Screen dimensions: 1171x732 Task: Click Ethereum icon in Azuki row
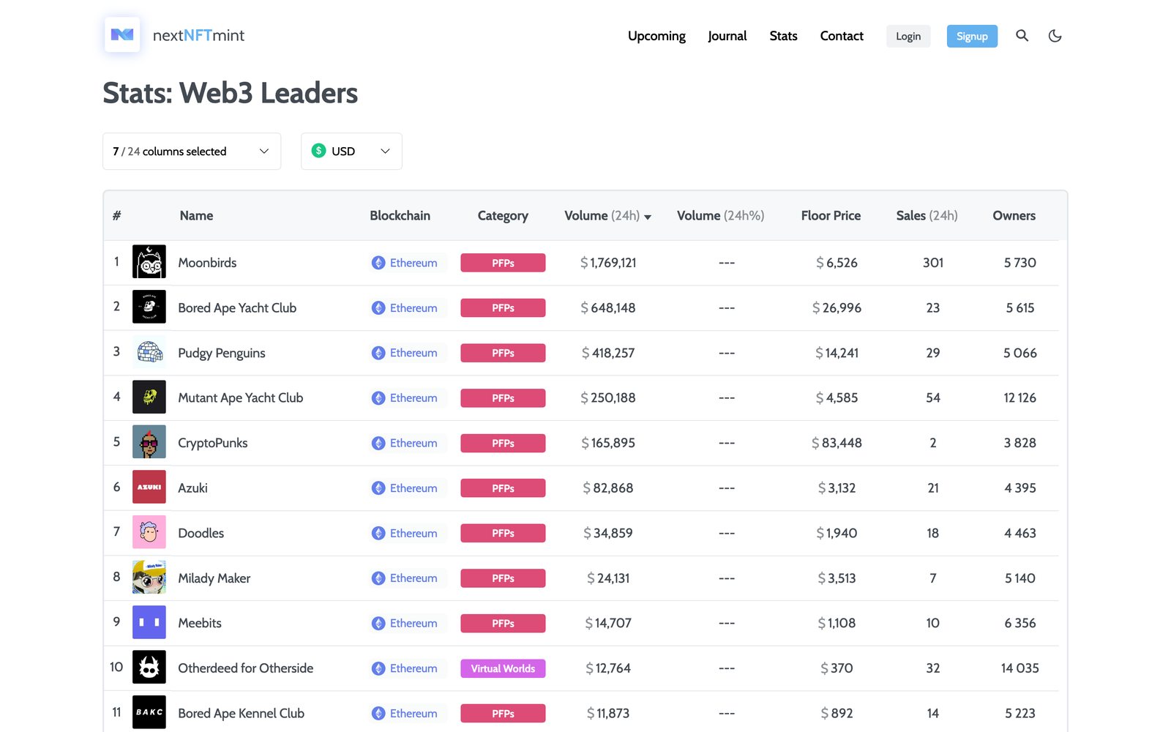378,488
